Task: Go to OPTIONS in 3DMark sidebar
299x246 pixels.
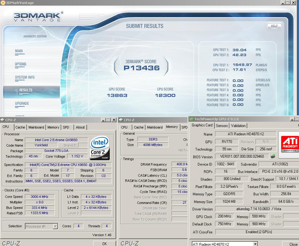Action: 21,64
